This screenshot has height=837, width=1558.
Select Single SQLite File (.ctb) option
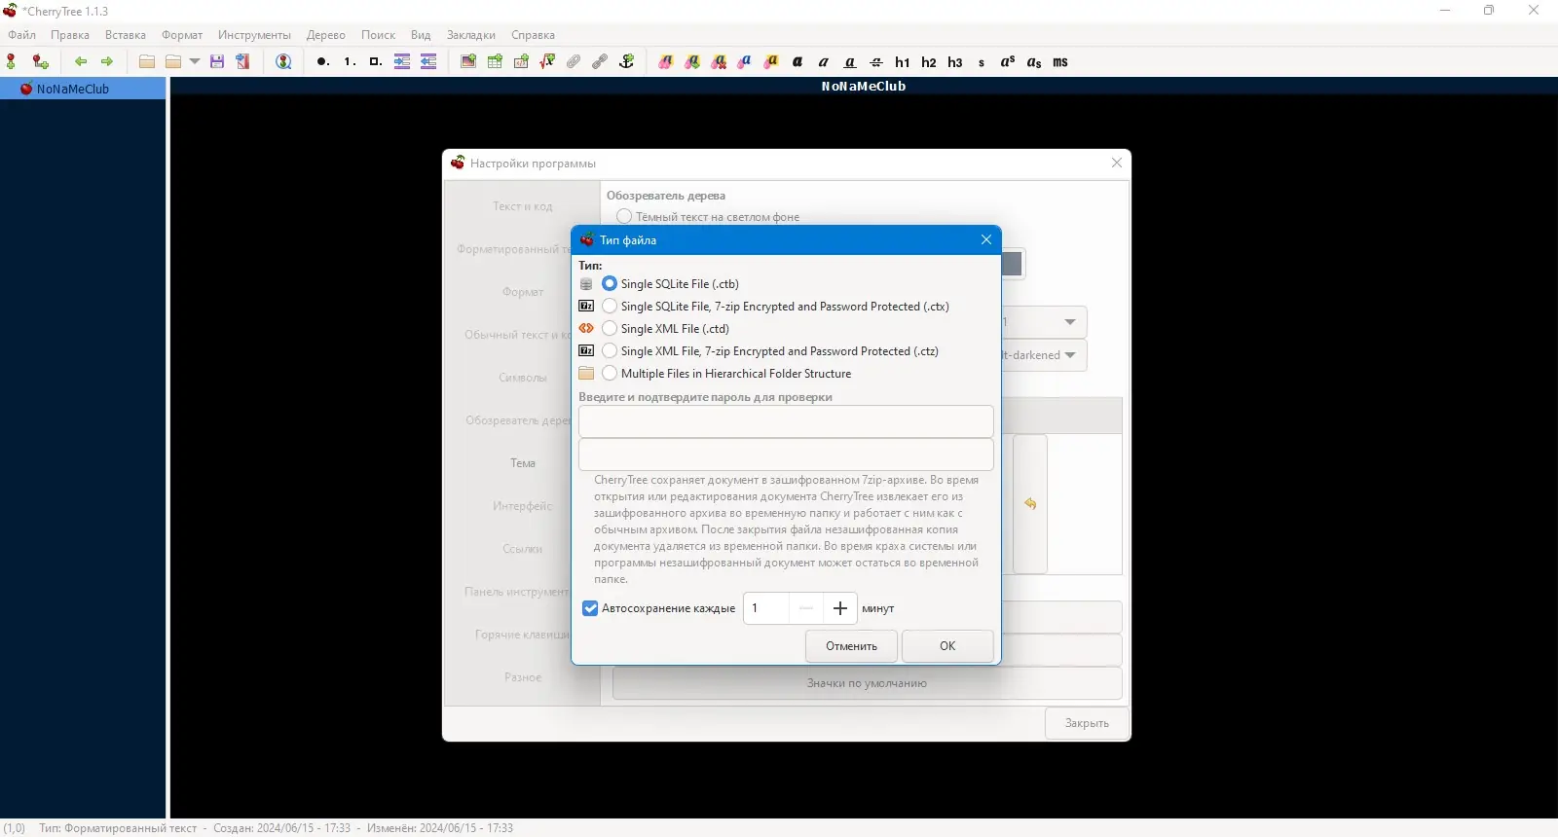click(610, 283)
